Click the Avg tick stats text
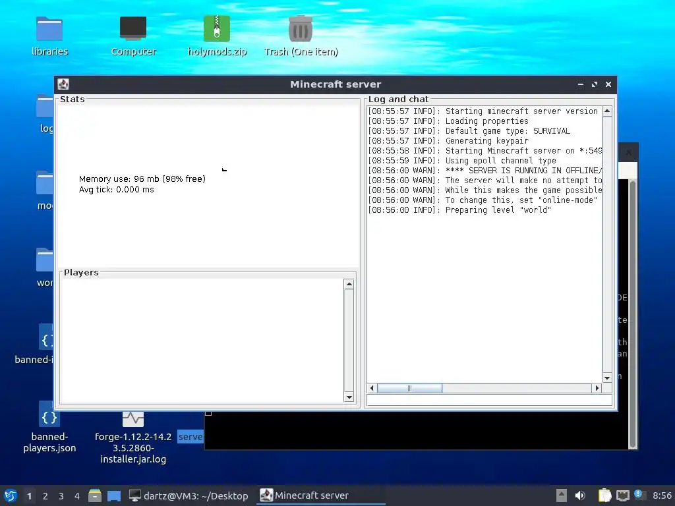 [116, 190]
